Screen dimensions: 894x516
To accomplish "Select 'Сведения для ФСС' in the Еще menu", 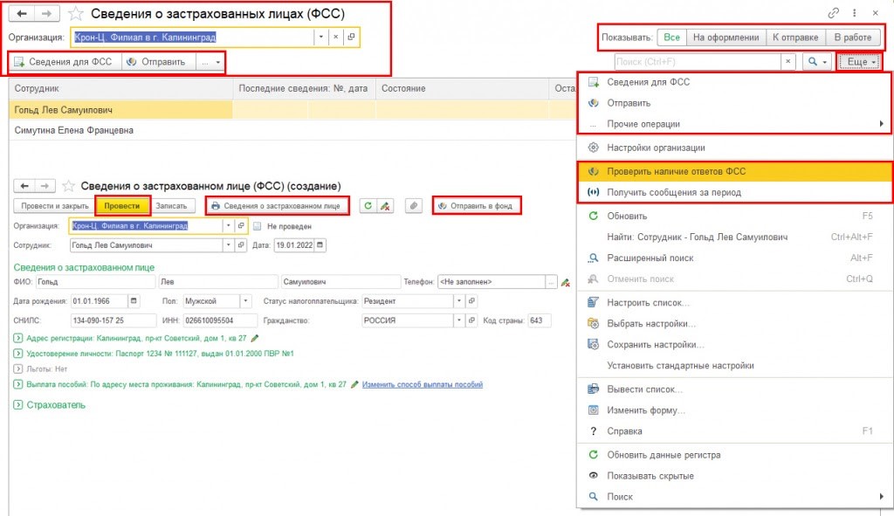I will point(734,82).
